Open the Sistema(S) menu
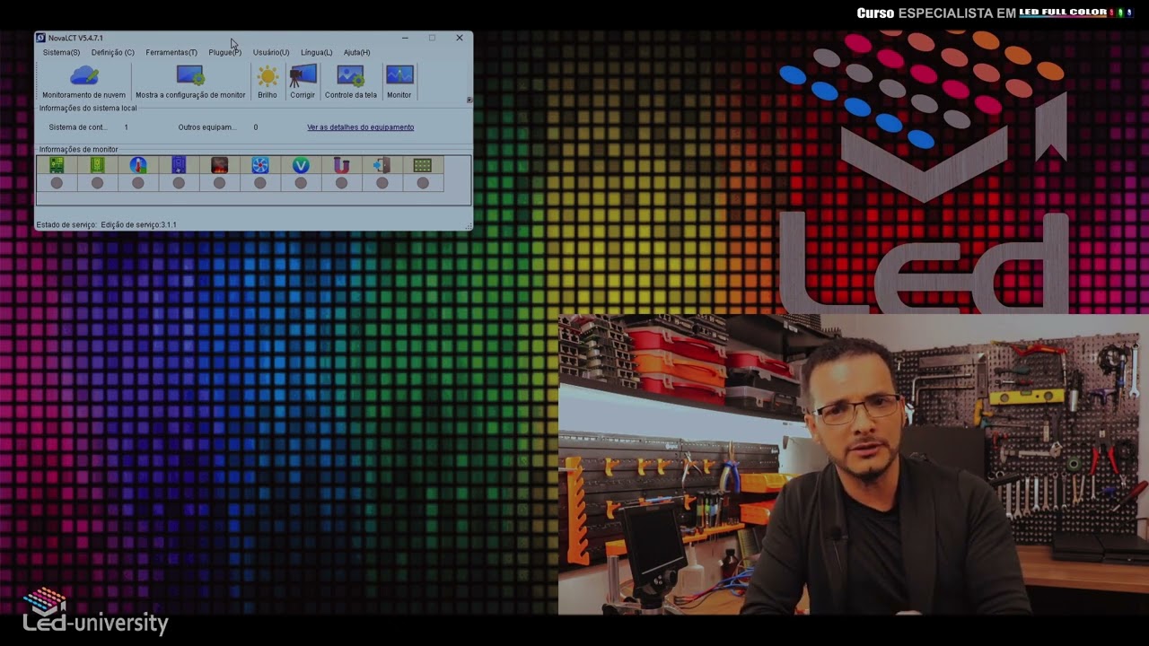 pos(61,53)
